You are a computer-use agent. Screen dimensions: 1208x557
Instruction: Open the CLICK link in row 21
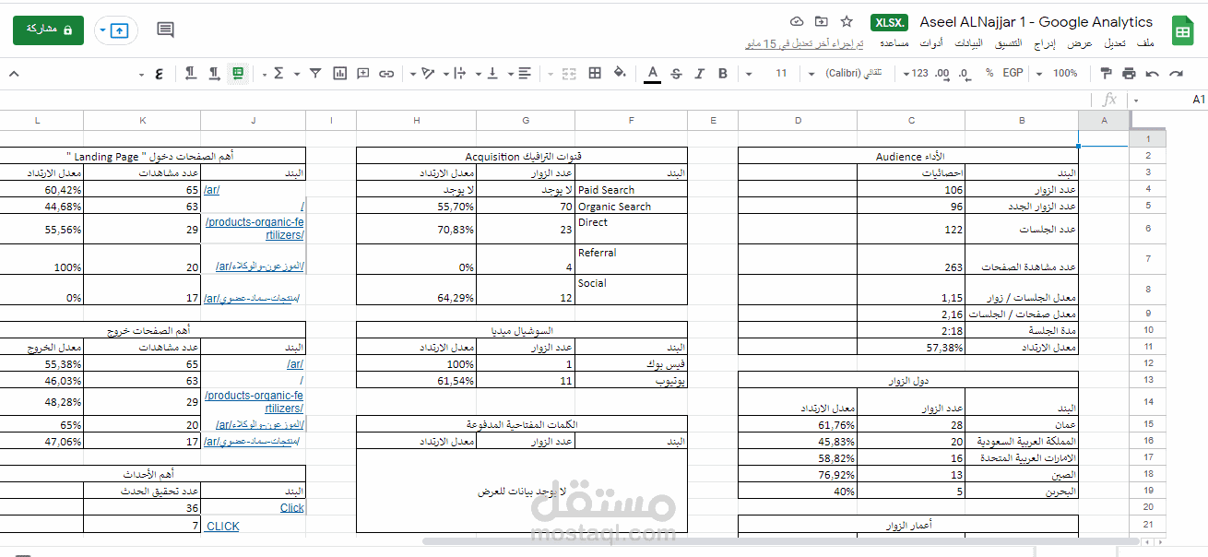222,526
